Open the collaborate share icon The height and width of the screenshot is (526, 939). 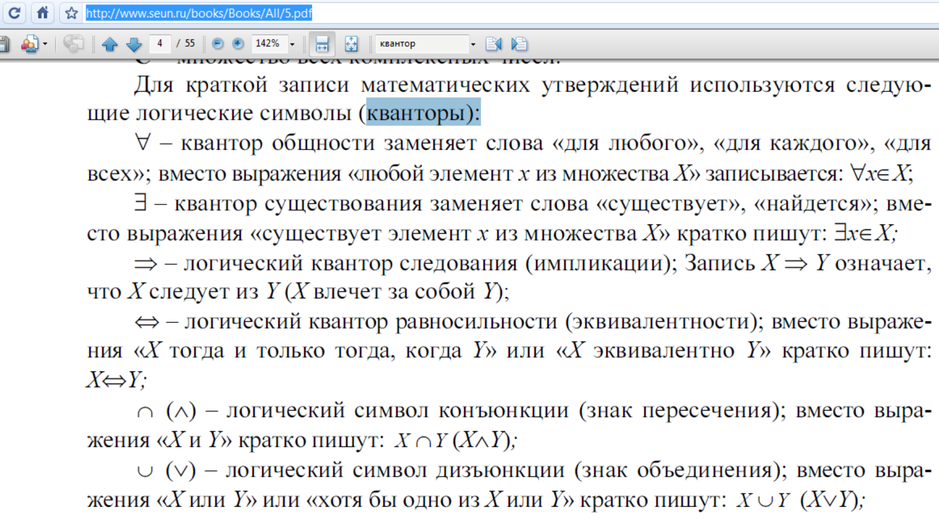29,44
